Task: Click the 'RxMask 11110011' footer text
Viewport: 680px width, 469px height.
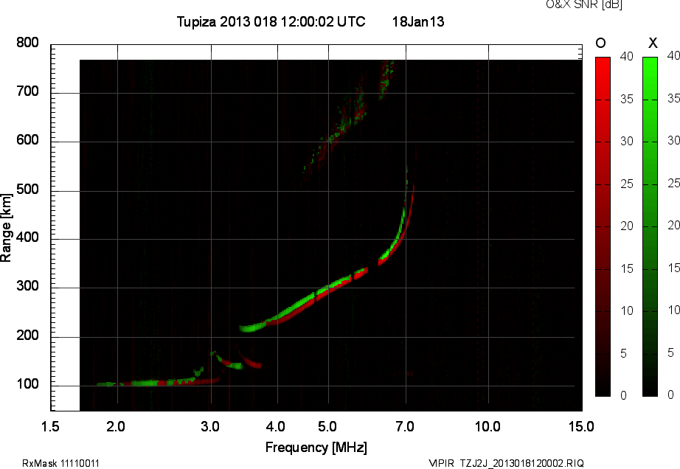Action: pyautogui.click(x=60, y=463)
